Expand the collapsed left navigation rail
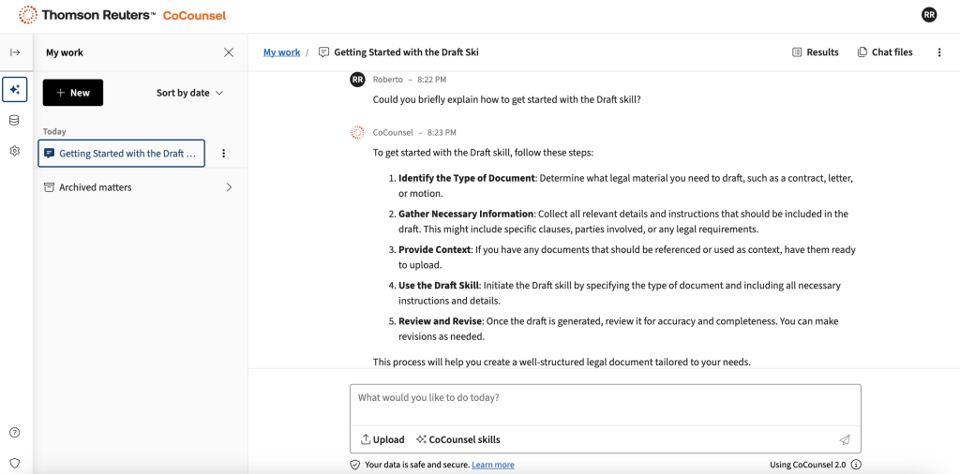 (x=15, y=52)
